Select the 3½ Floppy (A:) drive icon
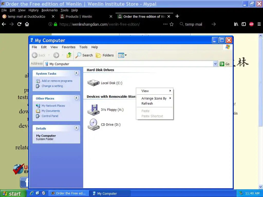Viewport: 263px width, 197px height. tap(93, 110)
